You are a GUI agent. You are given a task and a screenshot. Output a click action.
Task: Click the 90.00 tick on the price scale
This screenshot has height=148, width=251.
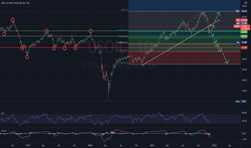tap(244, 6)
